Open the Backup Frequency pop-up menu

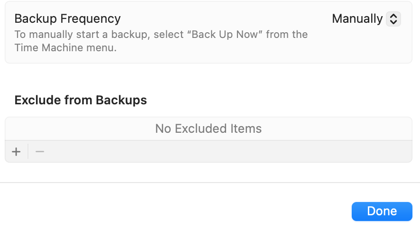[366, 19]
